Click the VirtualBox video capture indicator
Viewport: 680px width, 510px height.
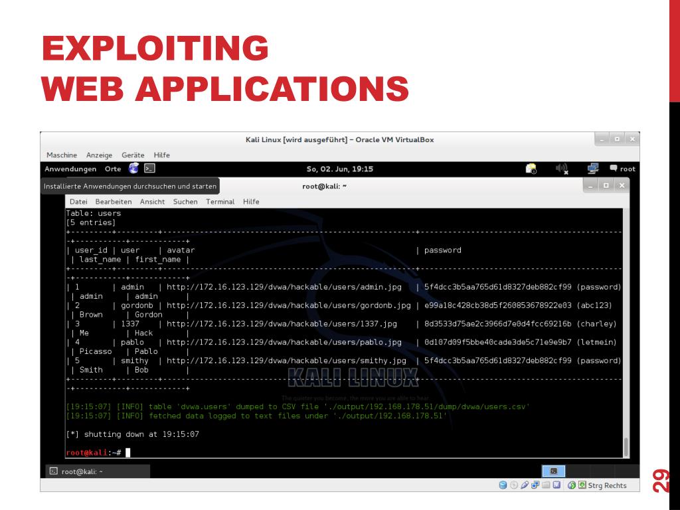pos(556,485)
